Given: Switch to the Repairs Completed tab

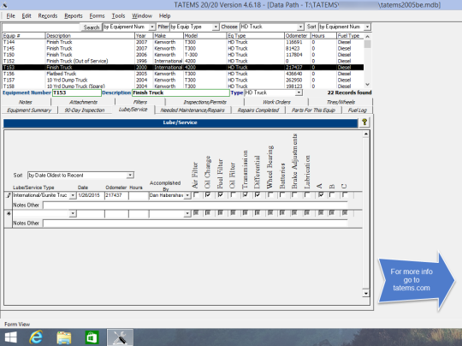Looking at the screenshot, I should 258,110.
